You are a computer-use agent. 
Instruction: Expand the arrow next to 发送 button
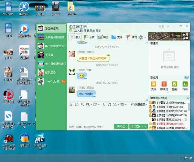coord(145,126)
